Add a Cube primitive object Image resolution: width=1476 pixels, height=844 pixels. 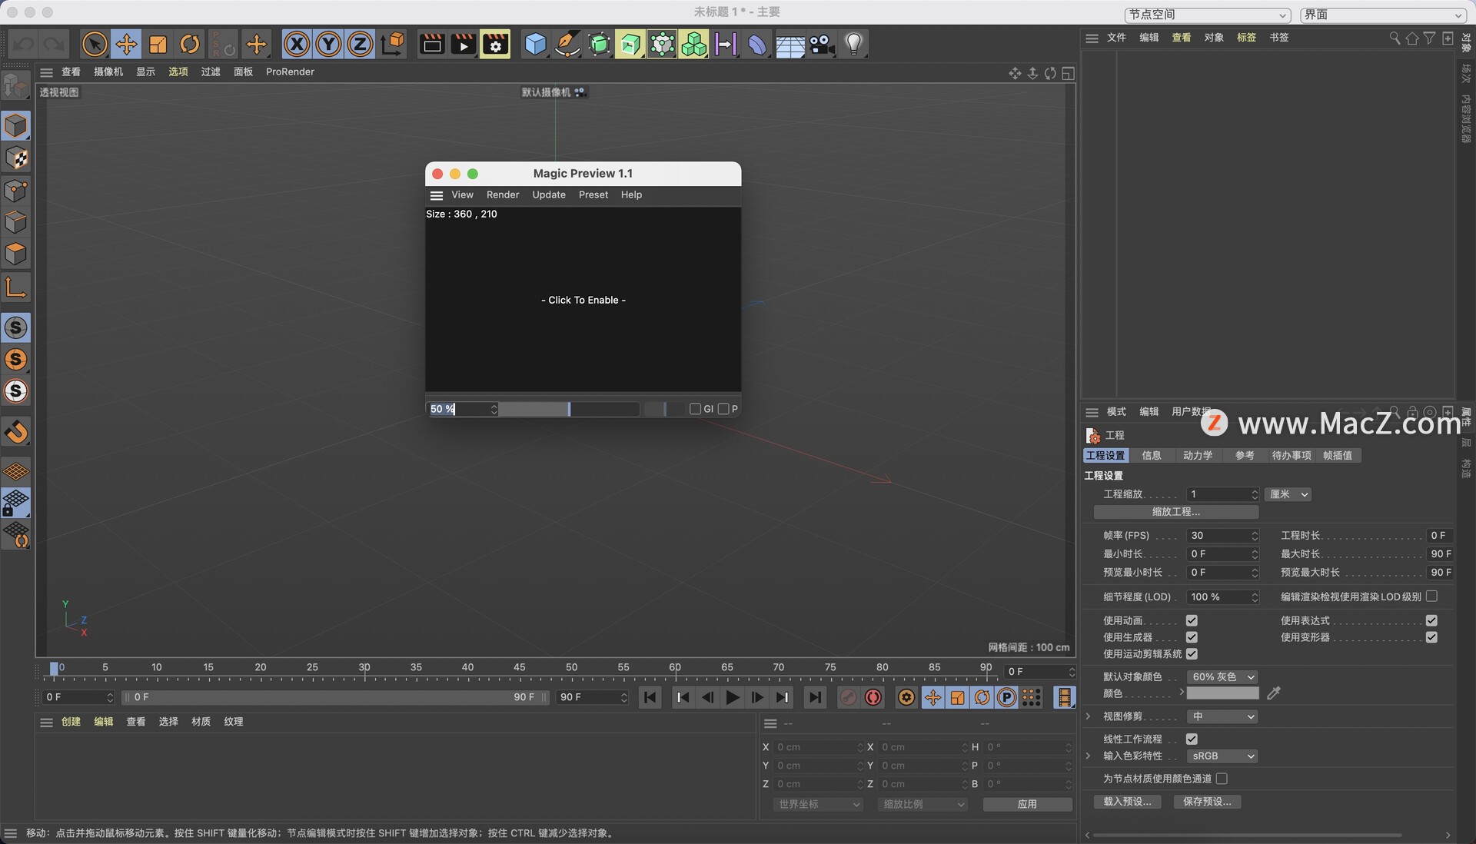(x=535, y=44)
